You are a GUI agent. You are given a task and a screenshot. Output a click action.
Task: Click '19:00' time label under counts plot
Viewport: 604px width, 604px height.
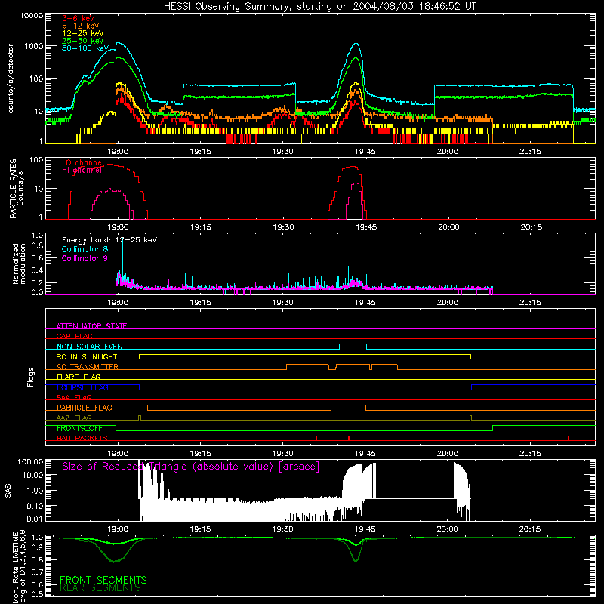pyautogui.click(x=118, y=152)
